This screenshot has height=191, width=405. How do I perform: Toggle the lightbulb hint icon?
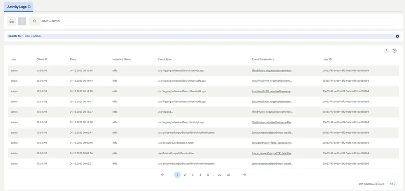point(22,21)
